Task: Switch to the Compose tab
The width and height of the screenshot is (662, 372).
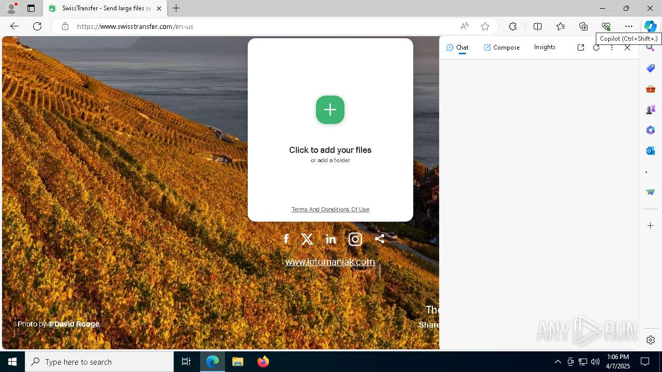Action: 502,48
